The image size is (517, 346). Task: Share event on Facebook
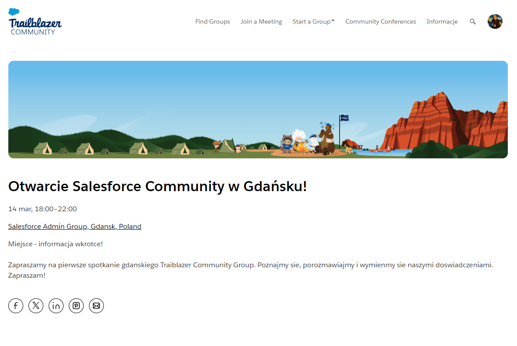[16, 306]
